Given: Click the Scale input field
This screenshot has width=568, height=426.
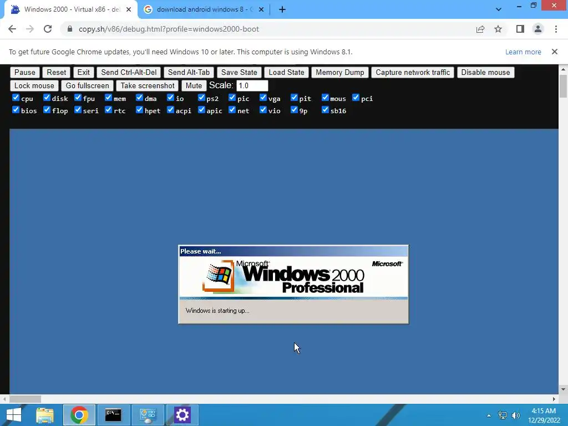Looking at the screenshot, I should click(x=252, y=86).
